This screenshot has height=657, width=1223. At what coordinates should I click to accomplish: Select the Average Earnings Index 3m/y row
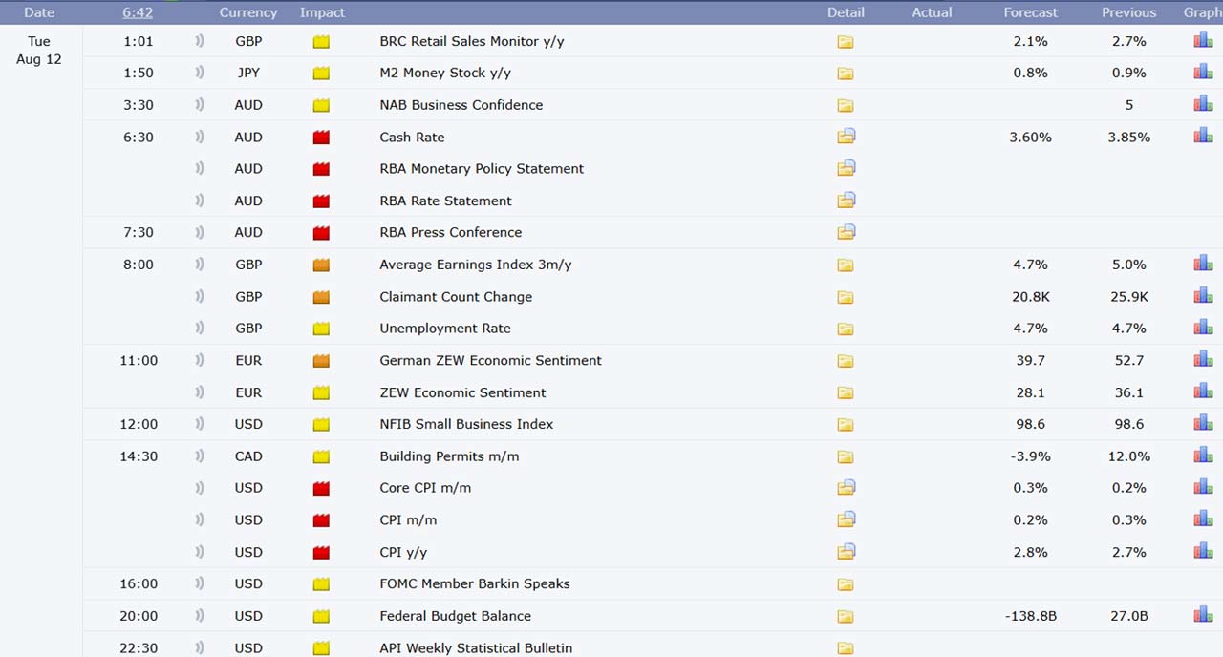coord(475,265)
